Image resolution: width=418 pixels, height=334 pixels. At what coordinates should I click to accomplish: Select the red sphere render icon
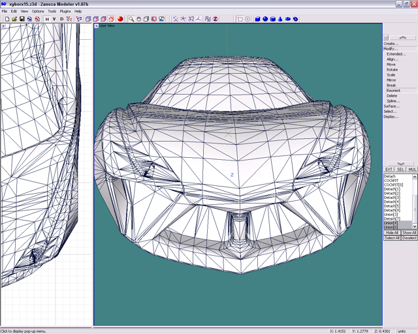[x=120, y=19]
